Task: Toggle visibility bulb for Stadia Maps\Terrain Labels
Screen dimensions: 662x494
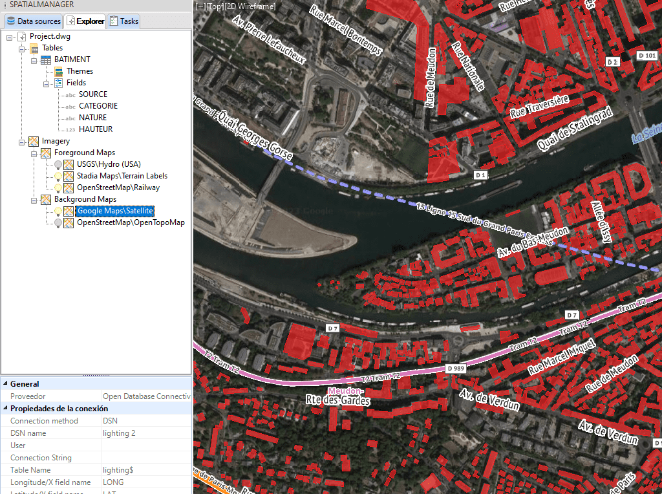Action: click(58, 176)
